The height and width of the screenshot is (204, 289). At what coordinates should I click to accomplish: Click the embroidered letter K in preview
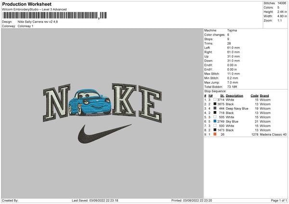pos(124,100)
